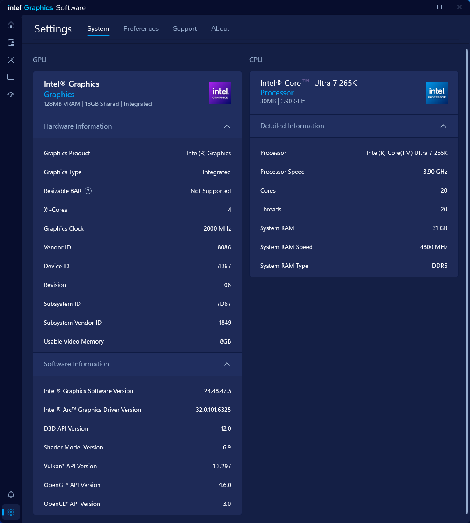Switch to the Support tab

click(x=185, y=29)
